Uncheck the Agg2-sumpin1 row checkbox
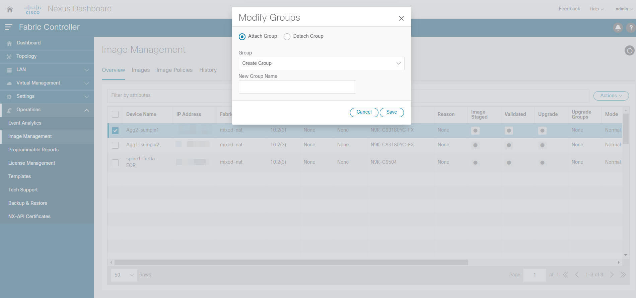 pos(115,130)
